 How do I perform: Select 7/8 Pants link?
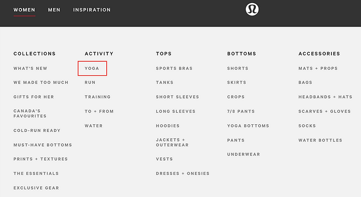click(241, 111)
